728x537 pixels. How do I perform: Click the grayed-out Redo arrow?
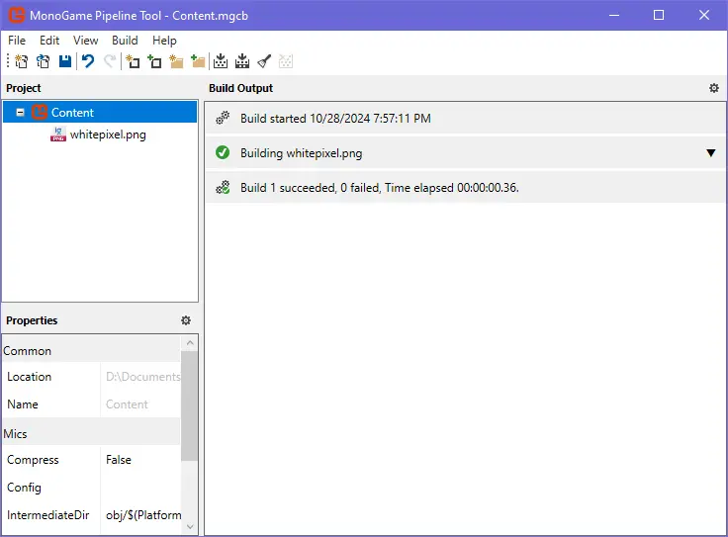[x=110, y=61]
